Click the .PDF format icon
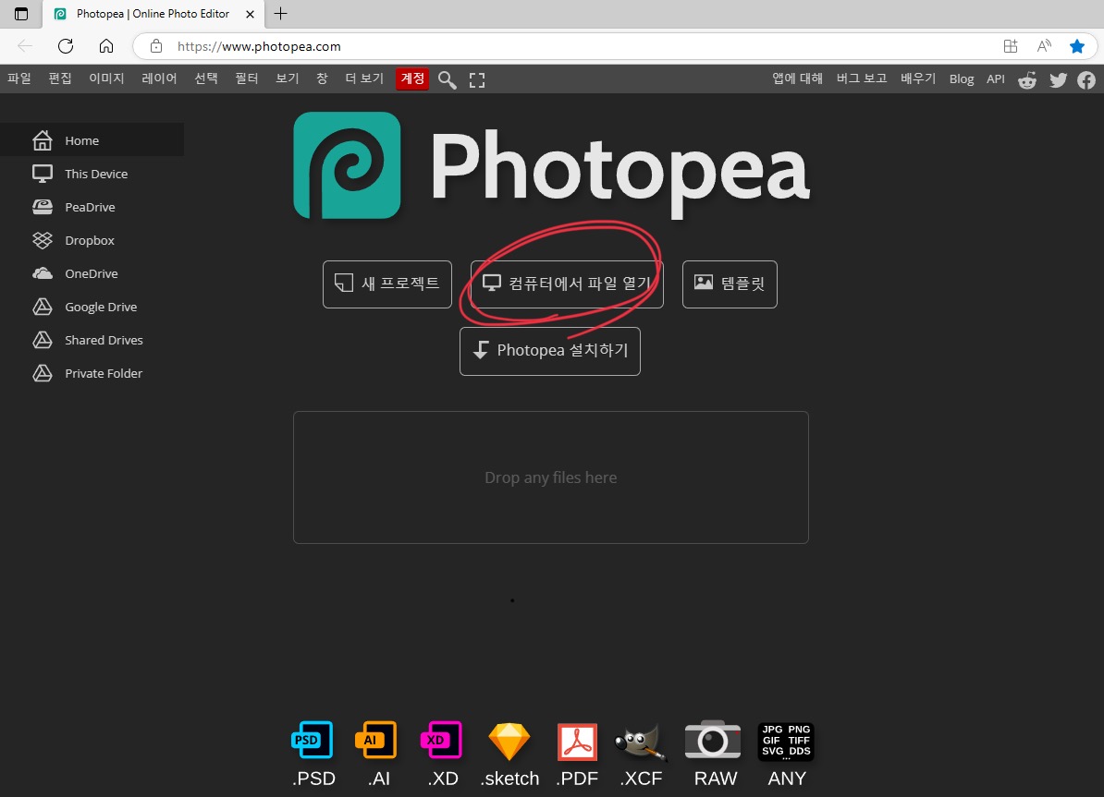The height and width of the screenshot is (797, 1104). [577, 742]
